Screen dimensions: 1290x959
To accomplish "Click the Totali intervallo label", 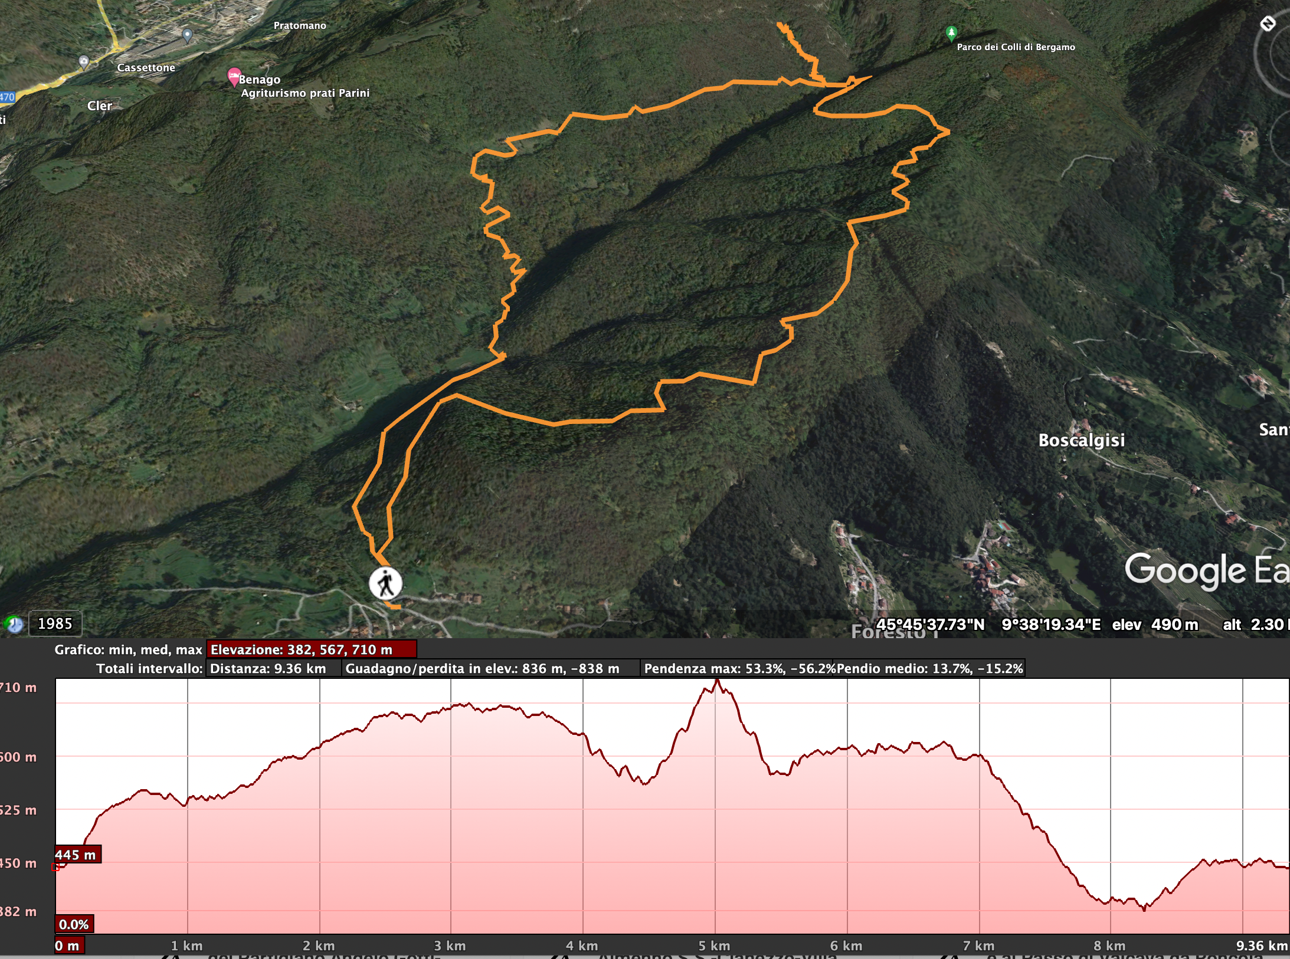I will click(149, 668).
